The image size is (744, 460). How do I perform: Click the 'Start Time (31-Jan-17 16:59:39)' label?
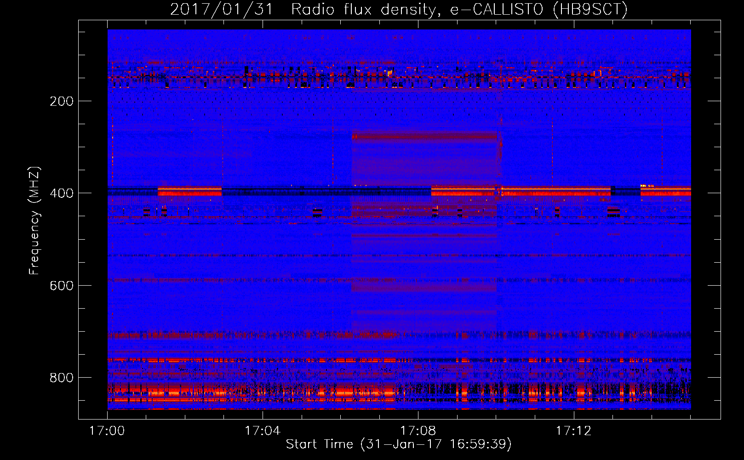(x=399, y=444)
